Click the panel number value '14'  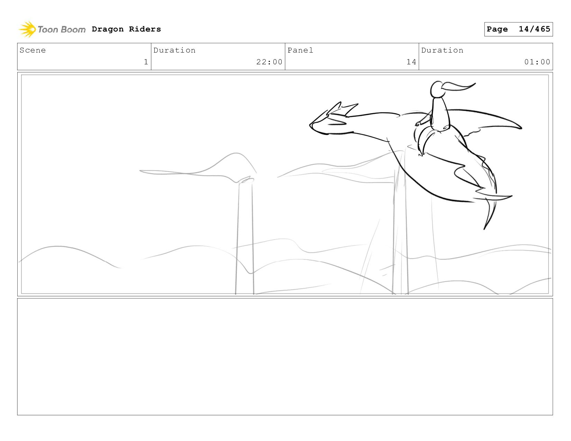tap(411, 62)
